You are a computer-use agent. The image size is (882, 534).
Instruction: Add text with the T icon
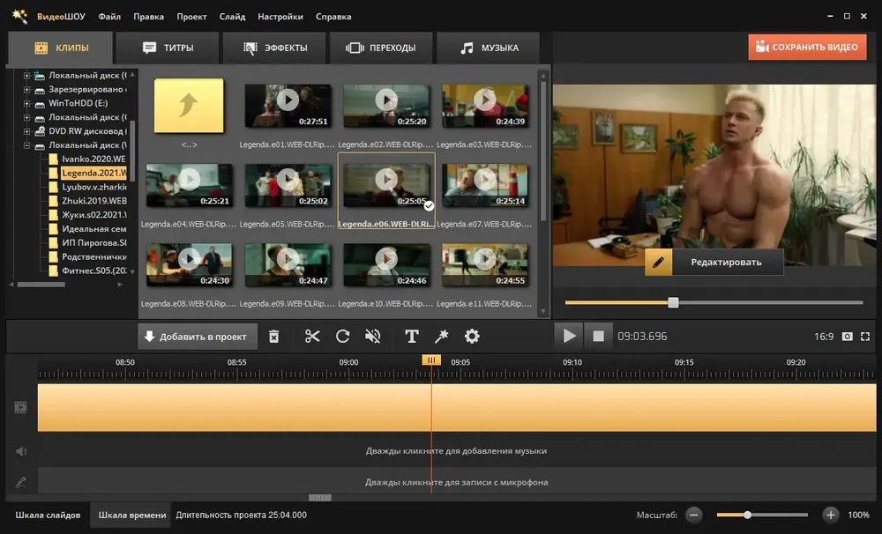[412, 336]
